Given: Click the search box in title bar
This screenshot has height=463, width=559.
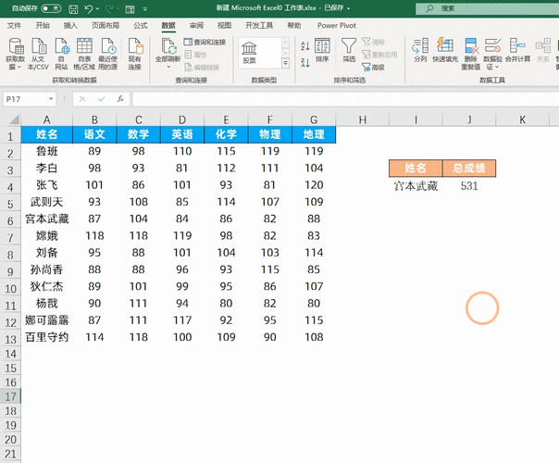Looking at the screenshot, I should pyautogui.click(x=488, y=8).
